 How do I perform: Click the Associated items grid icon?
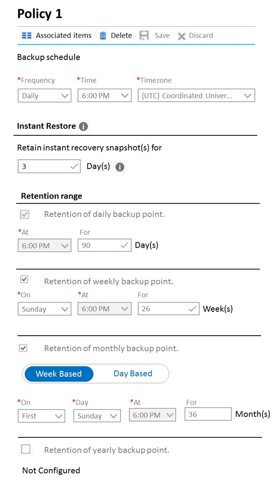coord(27,35)
